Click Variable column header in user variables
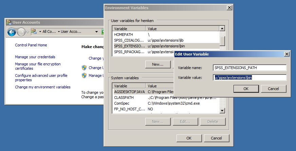This screenshot has width=296, height=151. click(x=129, y=29)
